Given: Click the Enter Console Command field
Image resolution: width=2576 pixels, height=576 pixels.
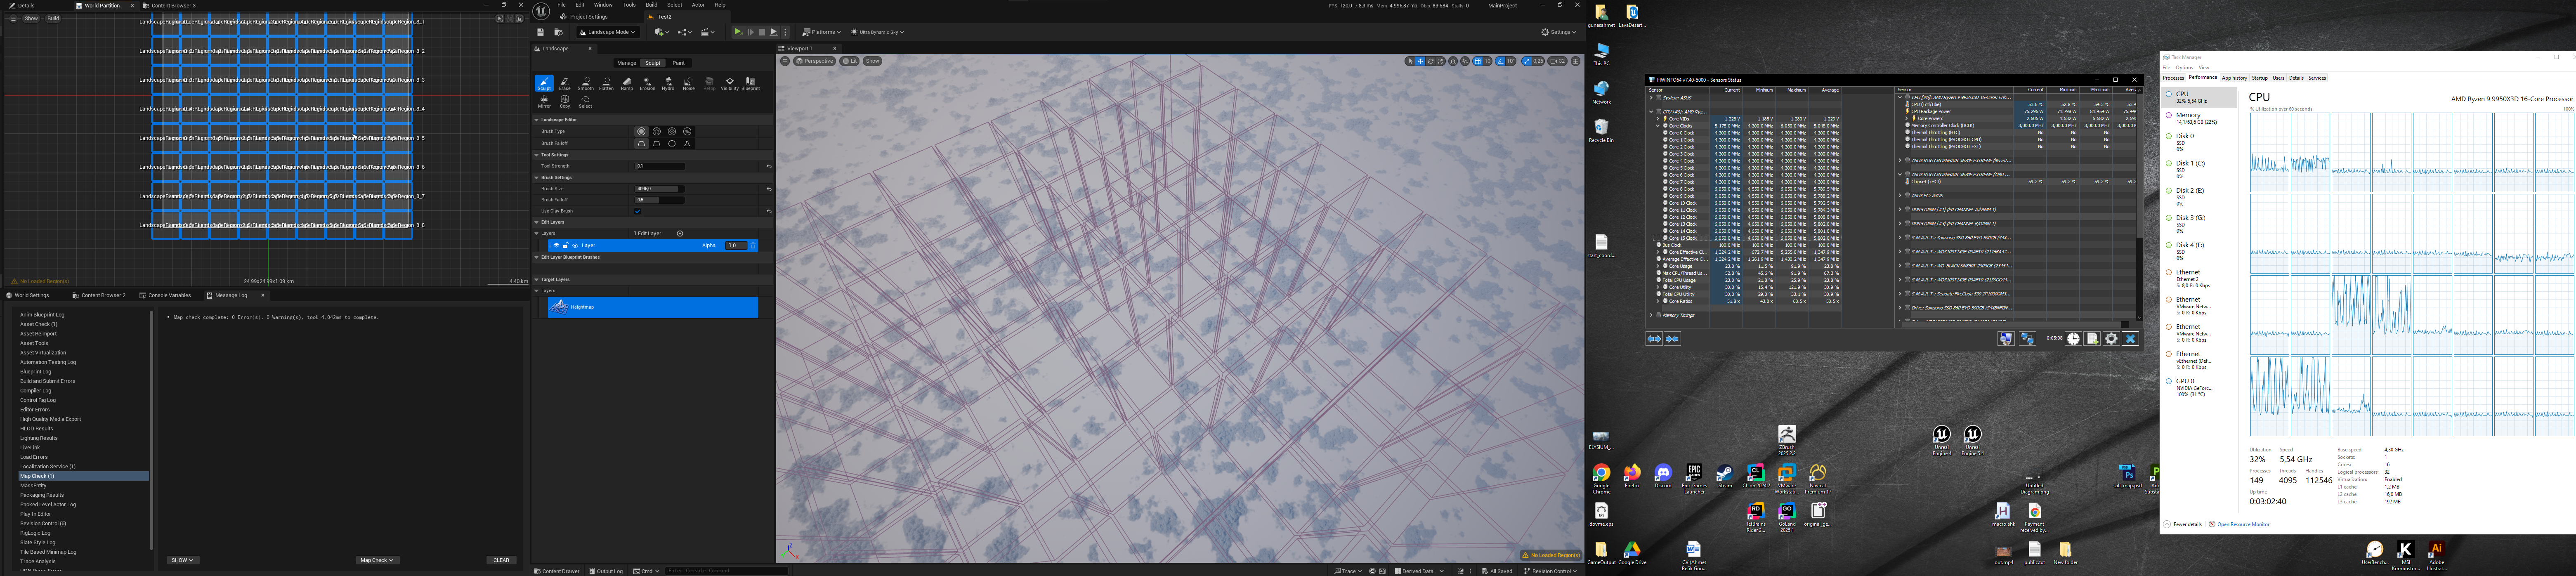Looking at the screenshot, I should pyautogui.click(x=727, y=571).
